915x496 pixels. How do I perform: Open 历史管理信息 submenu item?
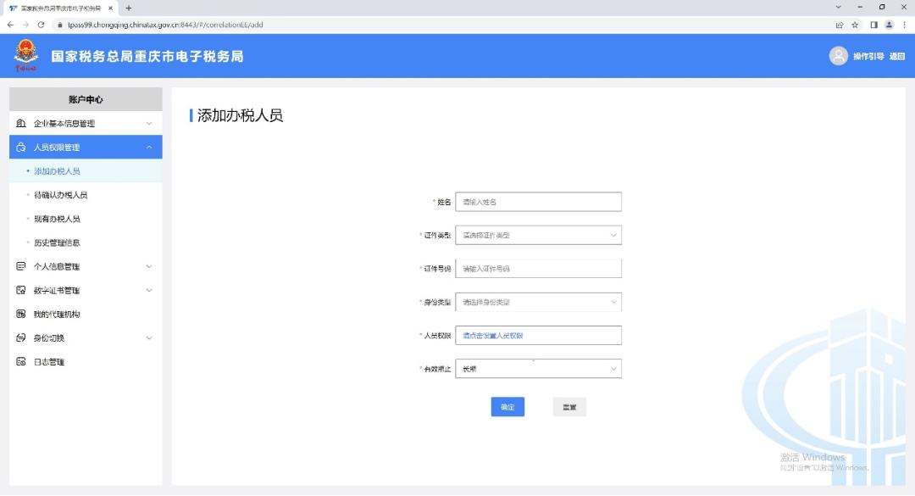[57, 242]
